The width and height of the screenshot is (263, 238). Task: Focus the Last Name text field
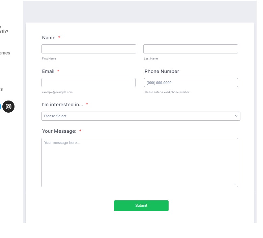(x=191, y=49)
